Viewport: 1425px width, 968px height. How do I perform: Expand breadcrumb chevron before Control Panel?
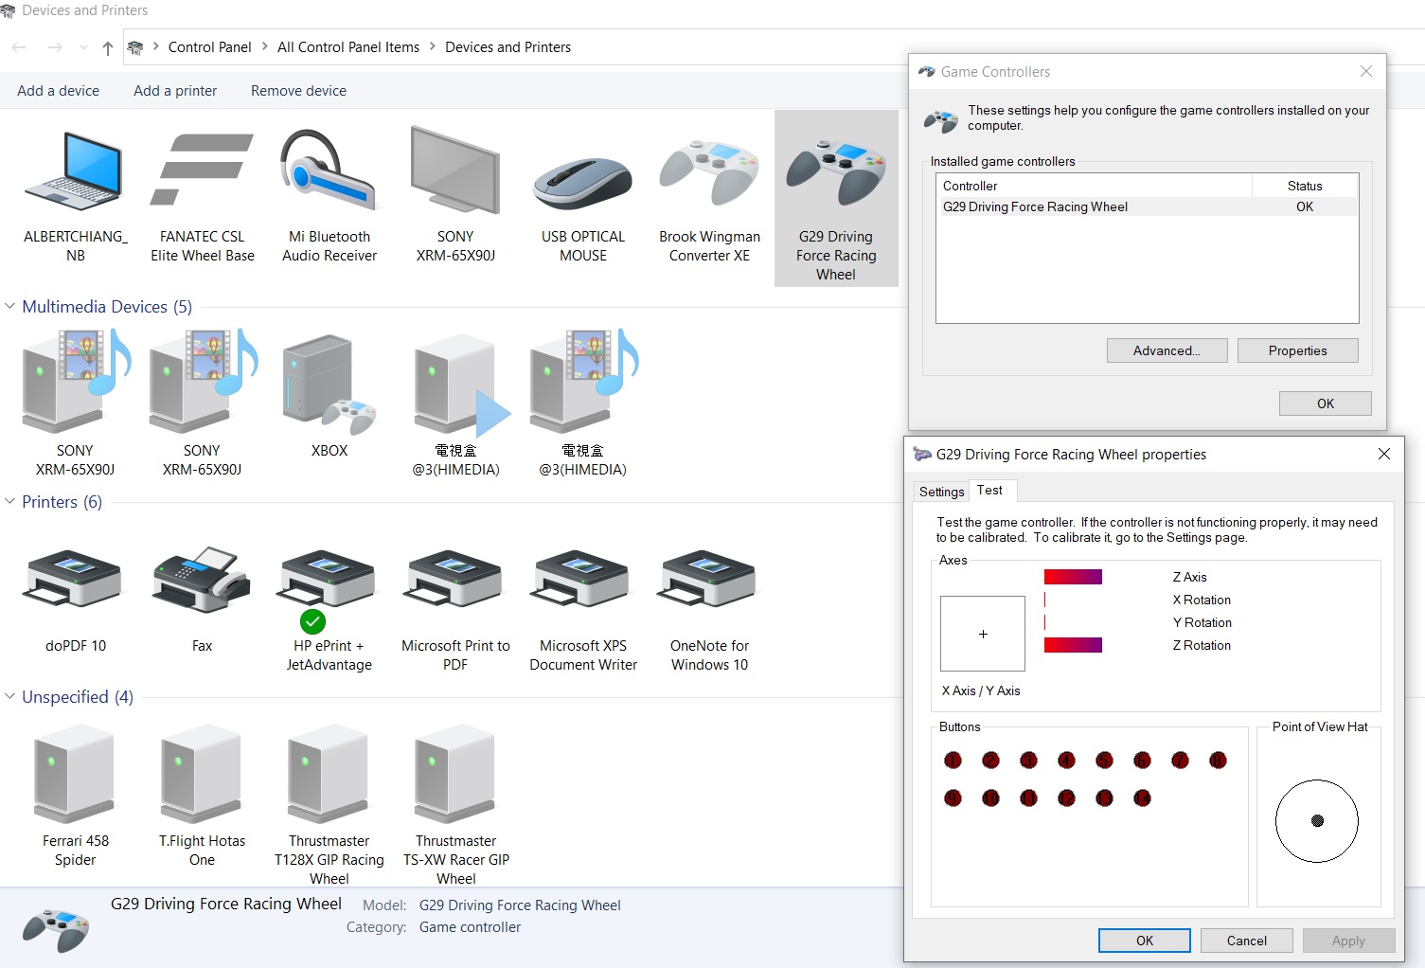[x=155, y=46]
